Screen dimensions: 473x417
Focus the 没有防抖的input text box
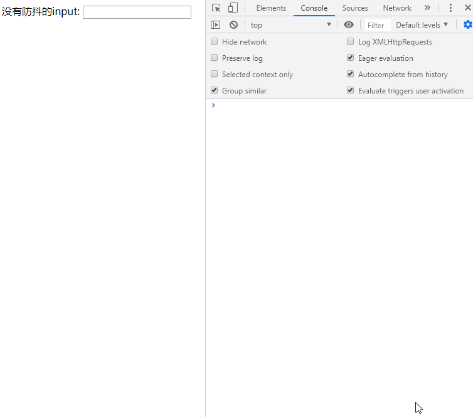tap(137, 12)
